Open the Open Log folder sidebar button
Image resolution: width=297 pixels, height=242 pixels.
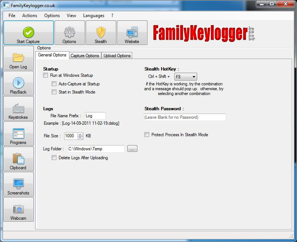coord(19,58)
